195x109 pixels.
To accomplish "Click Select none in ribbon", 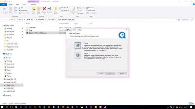I will coord(90,10).
